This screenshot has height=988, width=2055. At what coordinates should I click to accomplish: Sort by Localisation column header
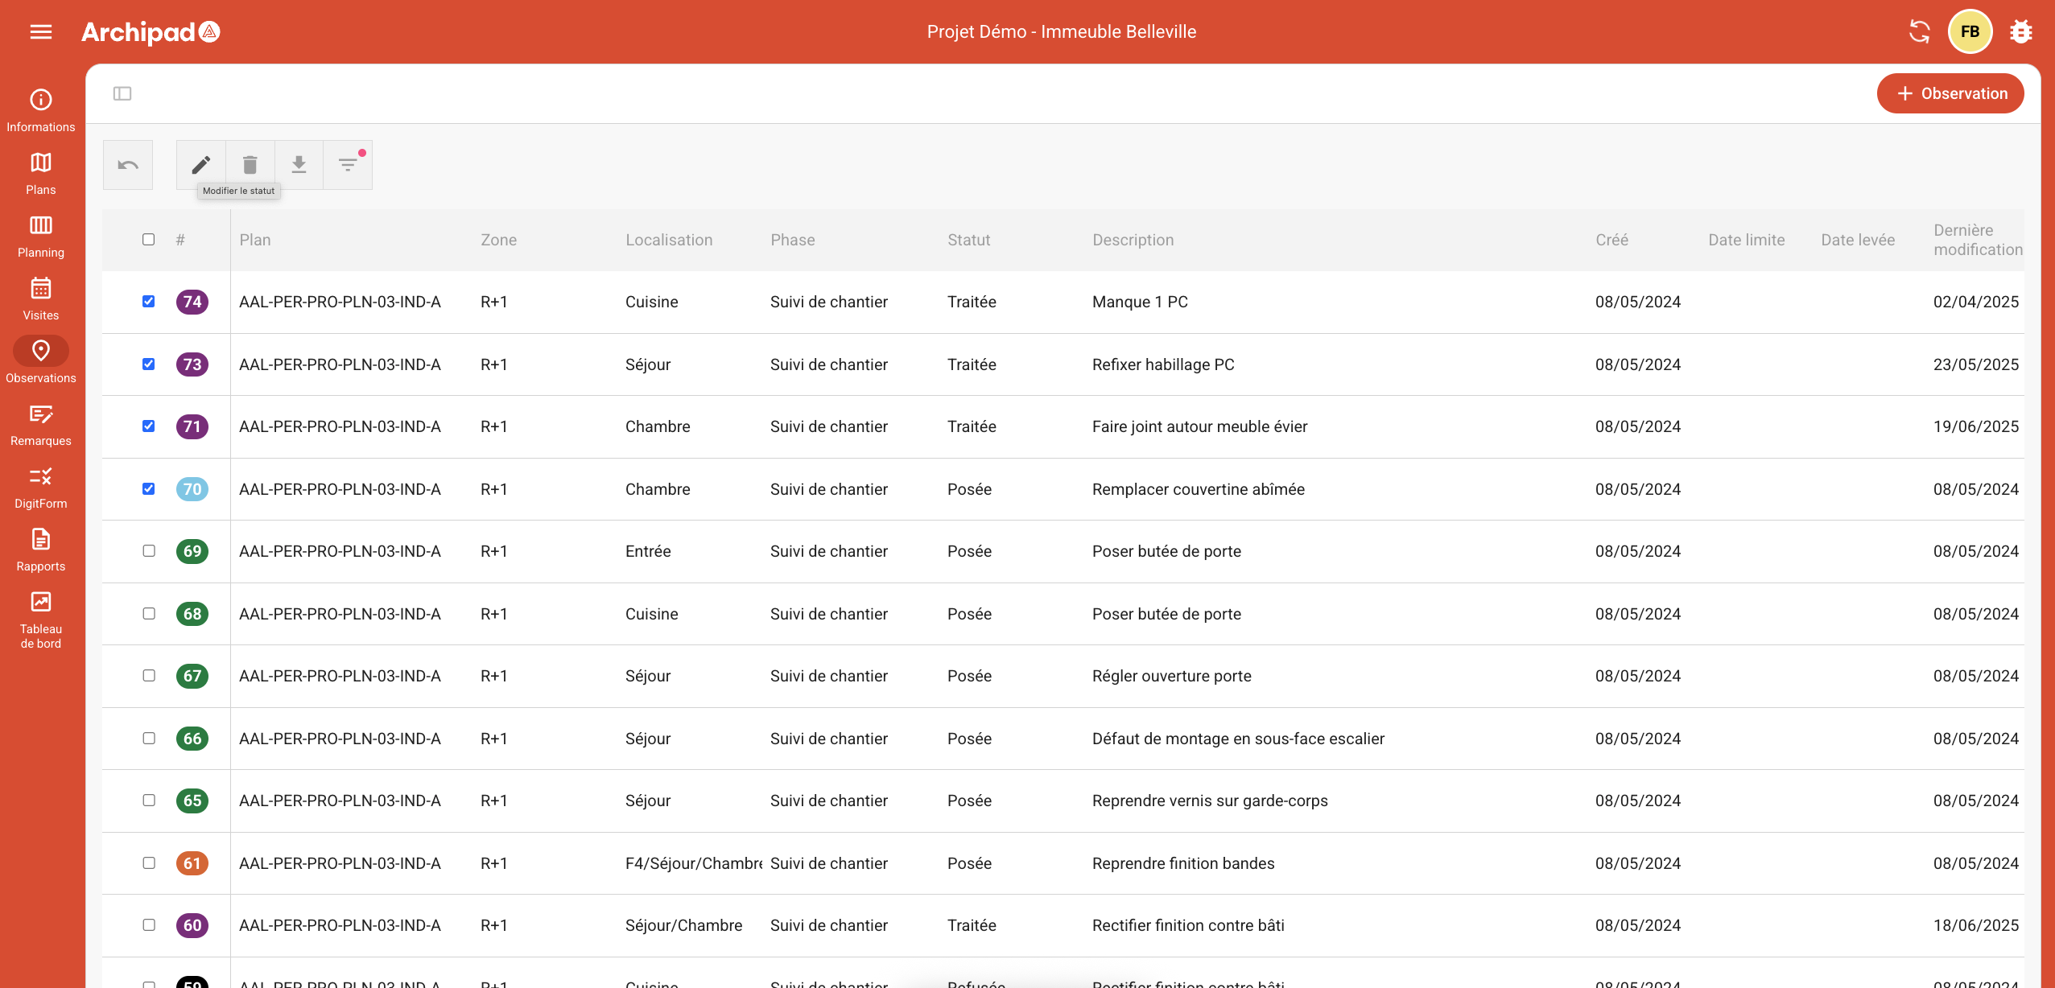coord(669,240)
